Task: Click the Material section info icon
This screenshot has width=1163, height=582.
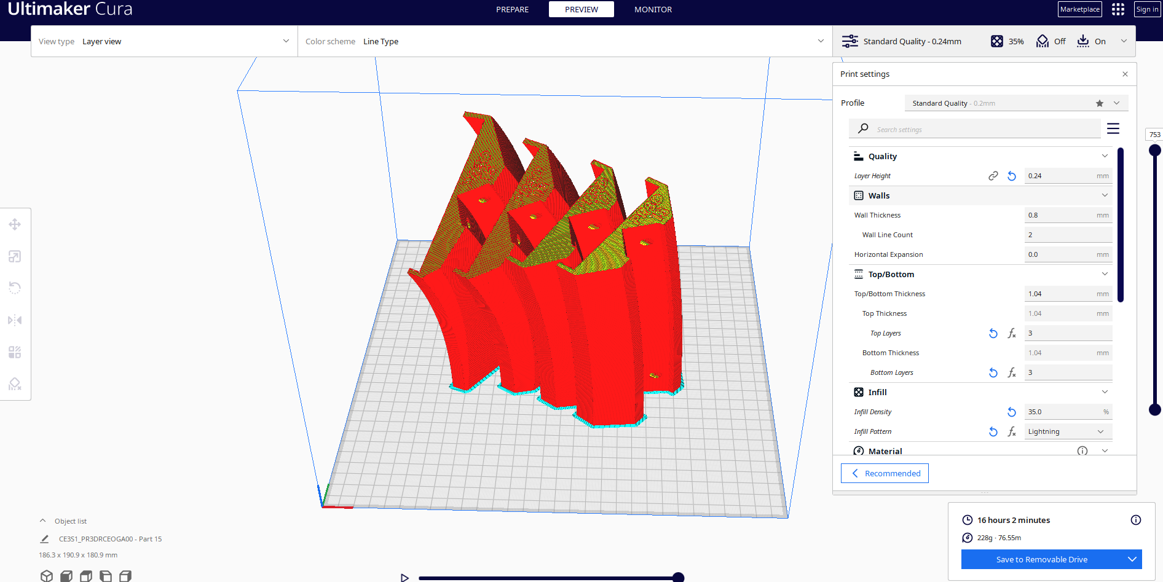Action: point(1082,451)
